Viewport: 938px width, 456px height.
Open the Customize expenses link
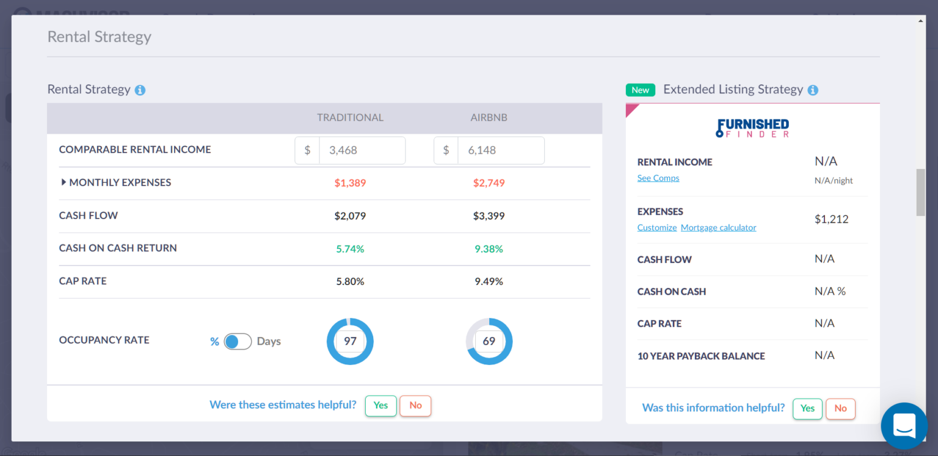coord(656,227)
